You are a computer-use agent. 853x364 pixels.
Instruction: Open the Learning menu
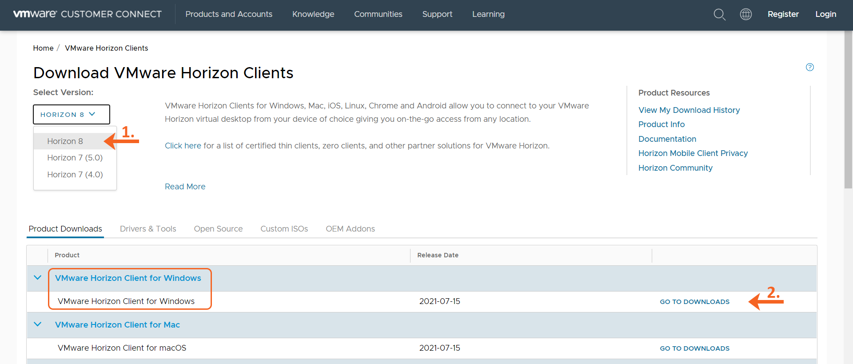coord(488,14)
